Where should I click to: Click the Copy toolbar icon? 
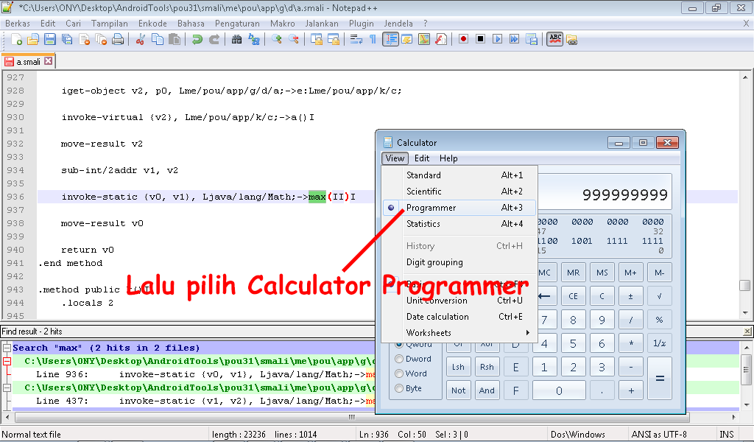tap(158, 40)
